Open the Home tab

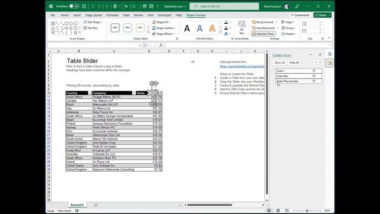click(65, 15)
